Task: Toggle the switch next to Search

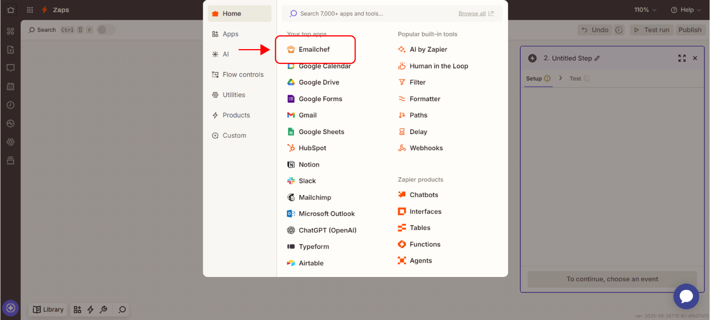Action: coord(106,30)
